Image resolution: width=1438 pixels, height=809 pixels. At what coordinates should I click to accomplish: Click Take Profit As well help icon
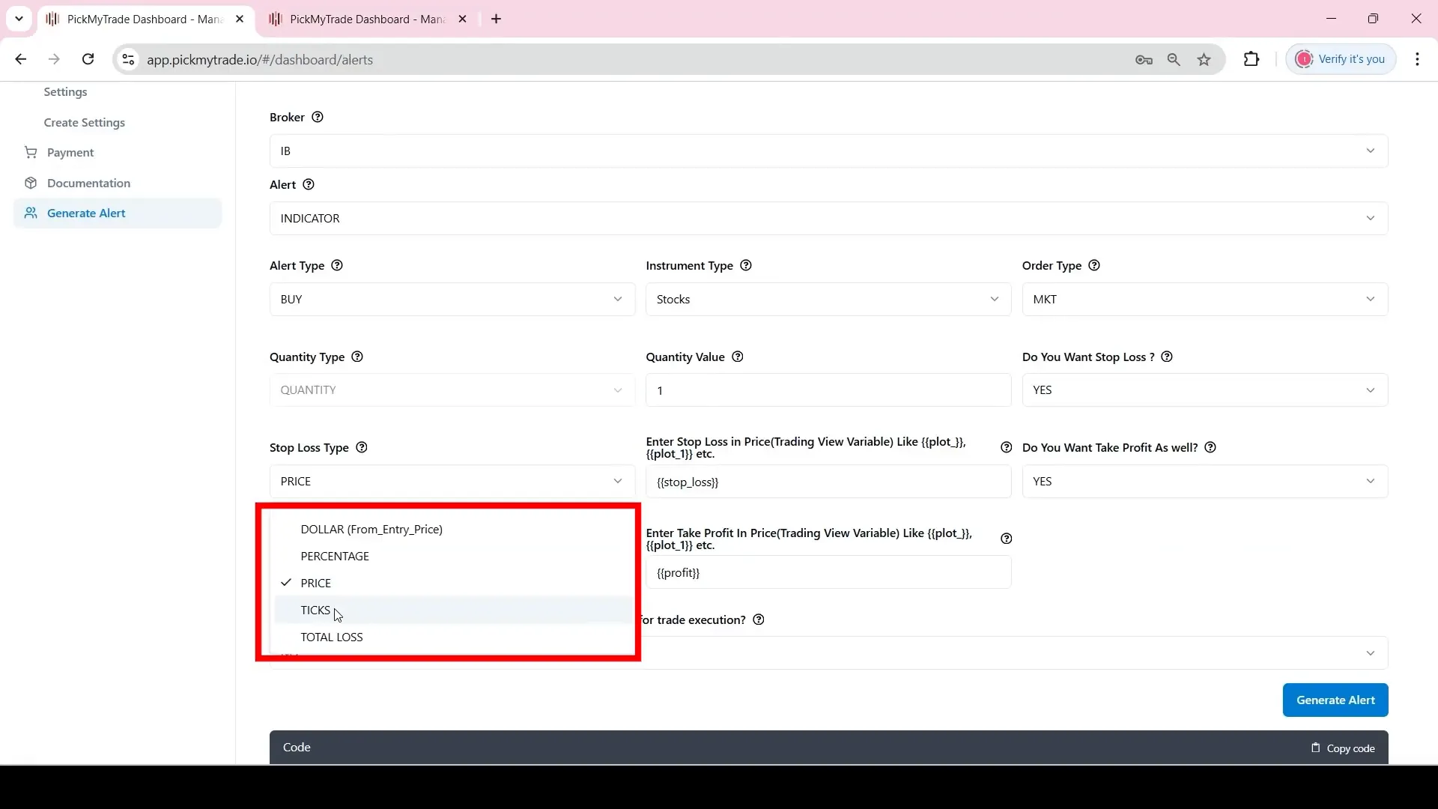1210,448
